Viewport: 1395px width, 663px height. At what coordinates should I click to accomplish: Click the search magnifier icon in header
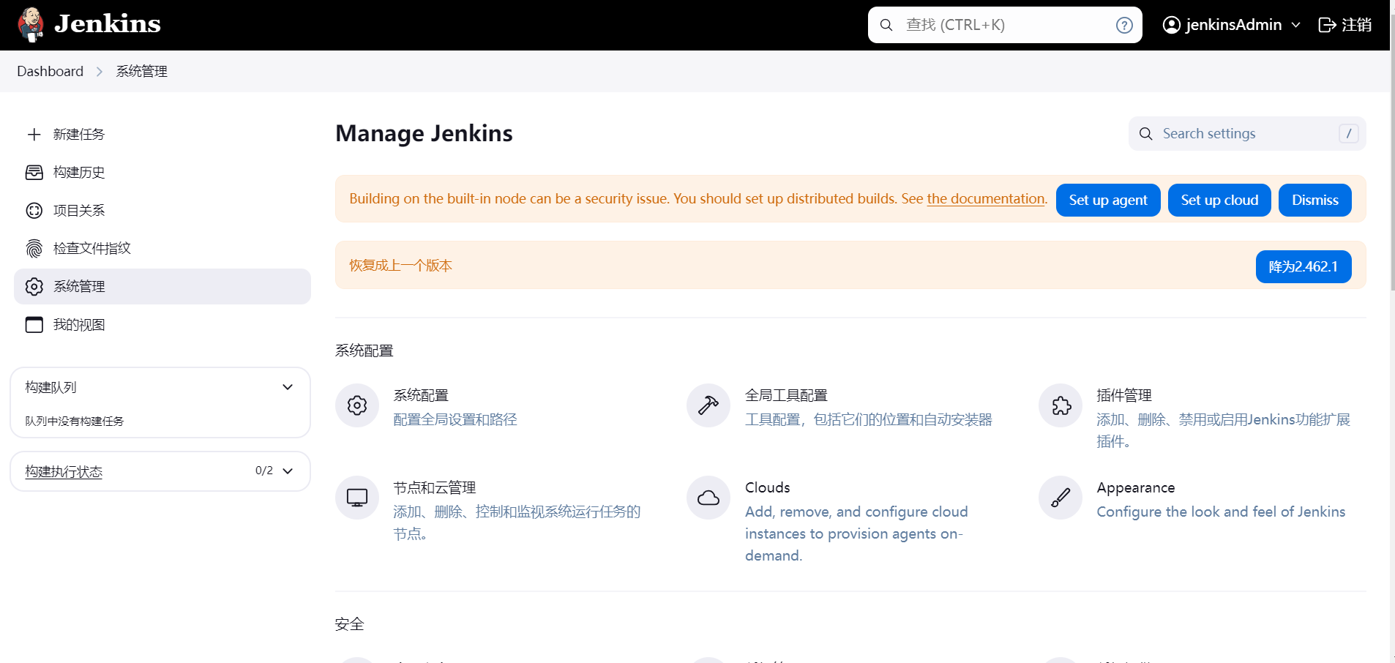tap(886, 25)
